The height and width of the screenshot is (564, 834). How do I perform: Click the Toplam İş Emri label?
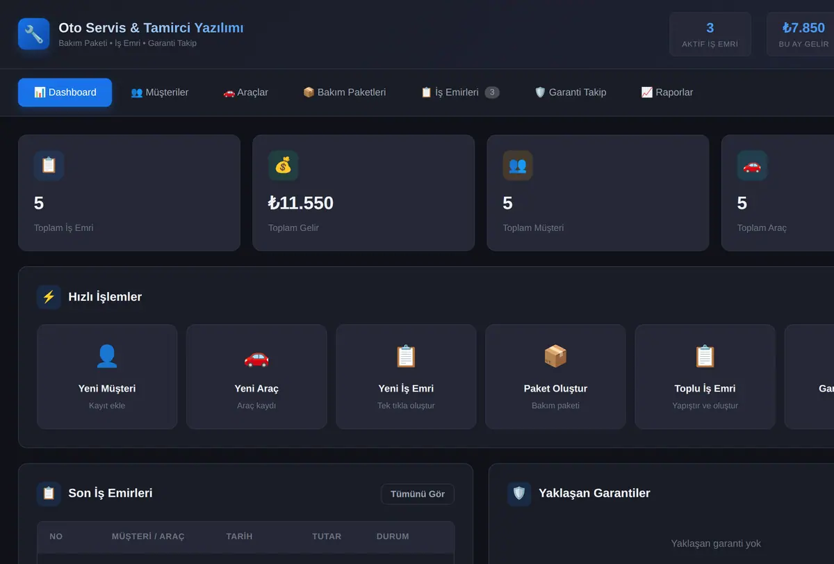click(63, 228)
